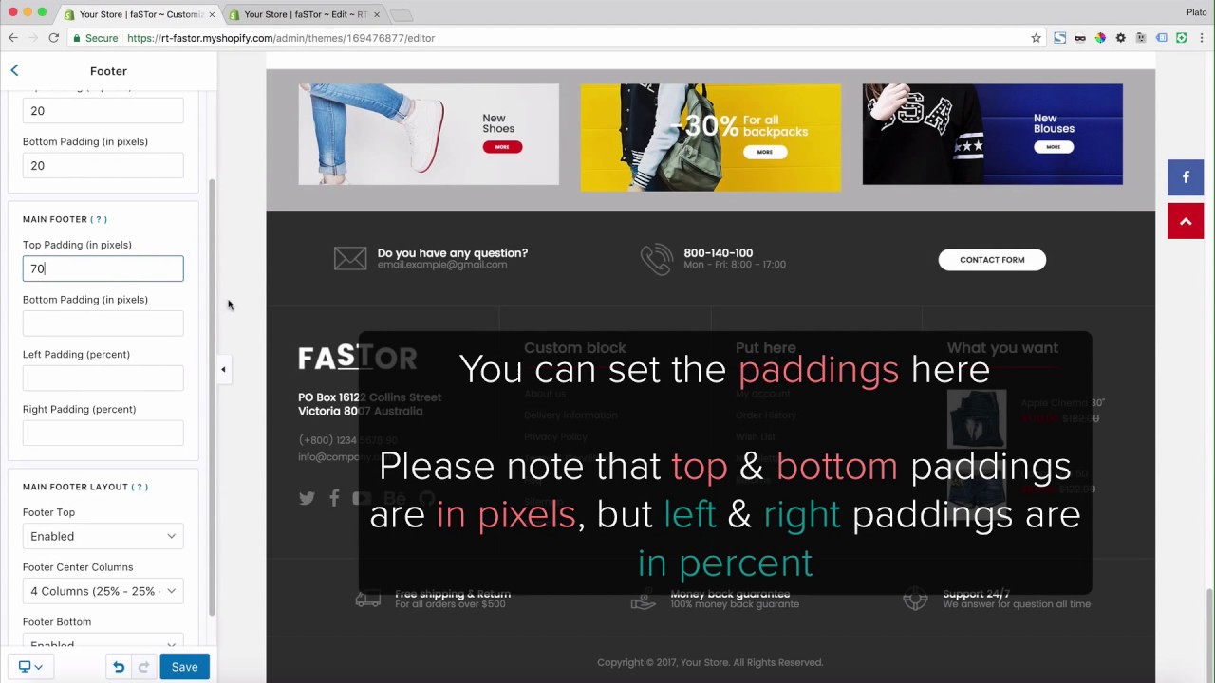The height and width of the screenshot is (683, 1215).
Task: Click the browser back arrow
Action: (13, 38)
